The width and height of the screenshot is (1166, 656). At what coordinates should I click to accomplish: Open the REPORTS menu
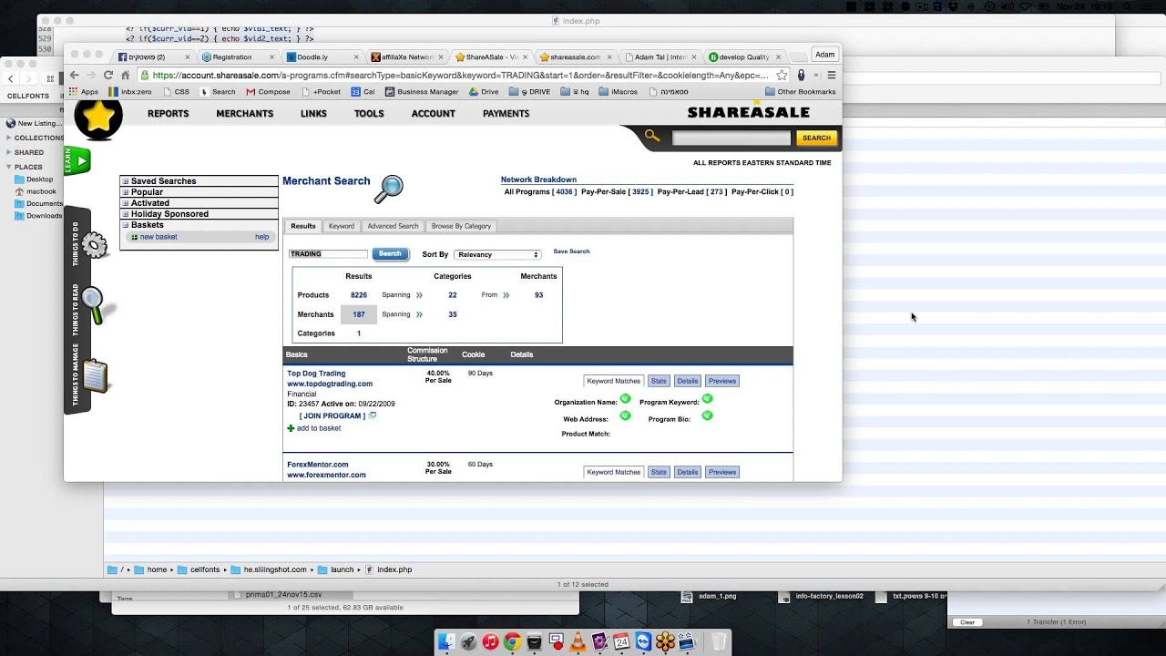(x=169, y=114)
